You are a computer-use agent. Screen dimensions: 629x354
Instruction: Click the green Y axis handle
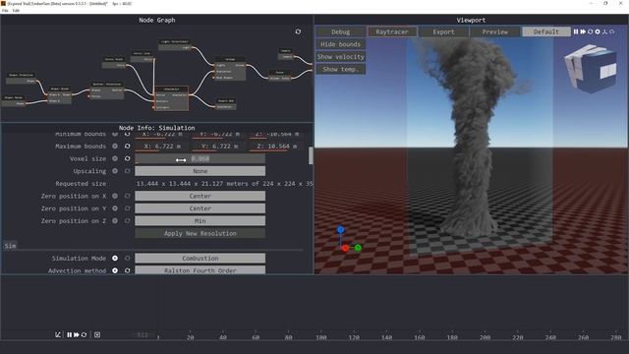[x=358, y=248]
